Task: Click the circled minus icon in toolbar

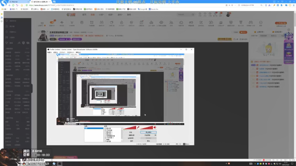Action: click(x=261, y=23)
